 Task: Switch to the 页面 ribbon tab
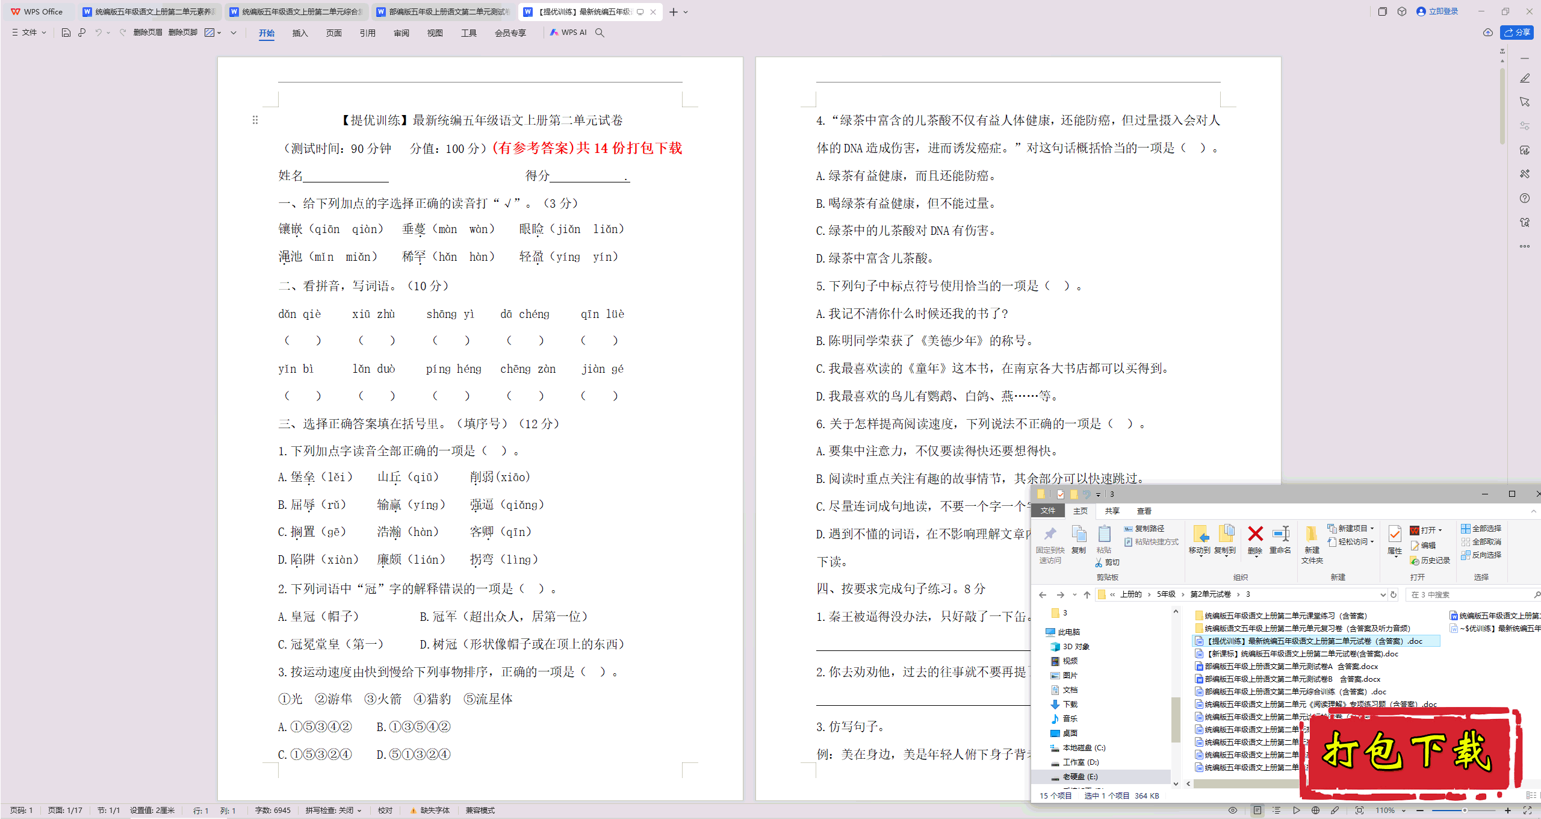(333, 33)
